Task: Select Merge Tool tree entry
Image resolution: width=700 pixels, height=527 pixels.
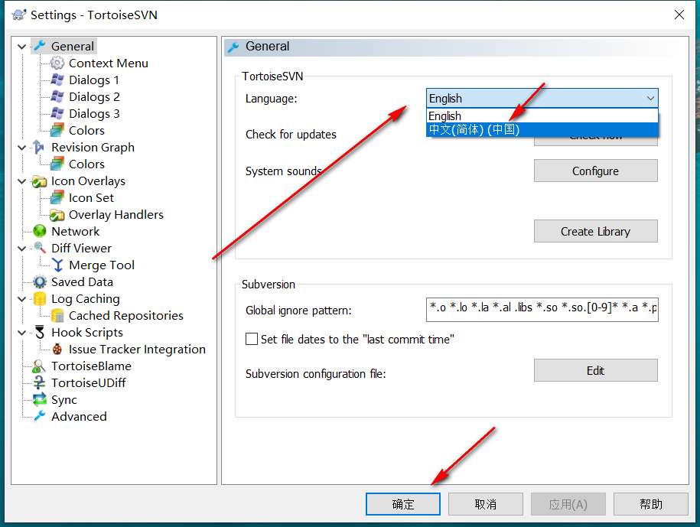Action: click(x=102, y=265)
